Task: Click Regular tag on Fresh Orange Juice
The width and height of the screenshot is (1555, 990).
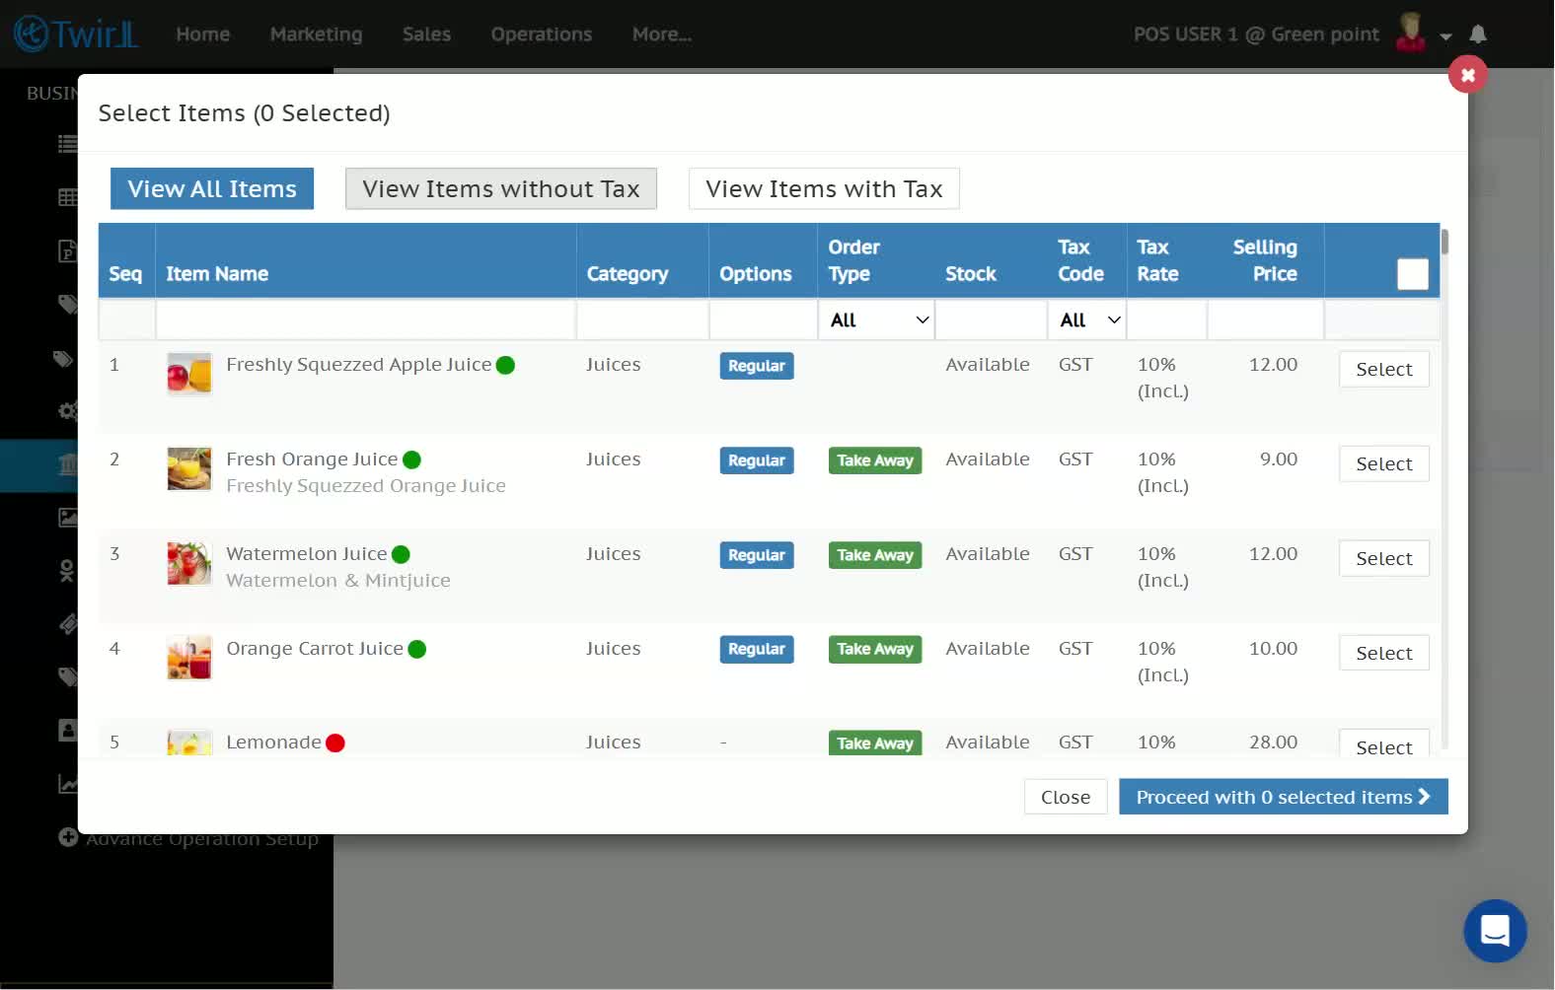Action: [x=757, y=460]
